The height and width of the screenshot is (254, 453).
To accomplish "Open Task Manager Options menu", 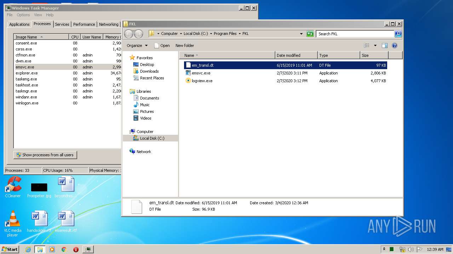I will click(x=23, y=15).
